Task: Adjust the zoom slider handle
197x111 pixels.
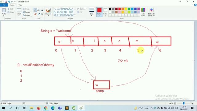Action: 184,103
